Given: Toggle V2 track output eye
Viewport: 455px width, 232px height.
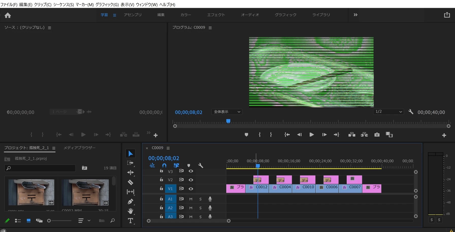Looking at the screenshot, I should (x=191, y=180).
